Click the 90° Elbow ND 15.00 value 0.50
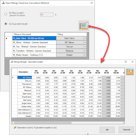Image resolution: width=136 pixels, height=135 pixels. pos(36,78)
